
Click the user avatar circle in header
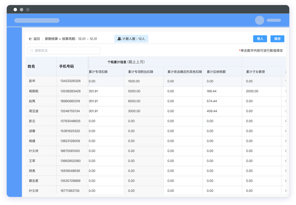point(260,20)
